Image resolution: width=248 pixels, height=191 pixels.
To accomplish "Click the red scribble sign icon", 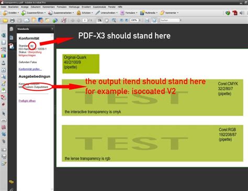I will [64, 20].
